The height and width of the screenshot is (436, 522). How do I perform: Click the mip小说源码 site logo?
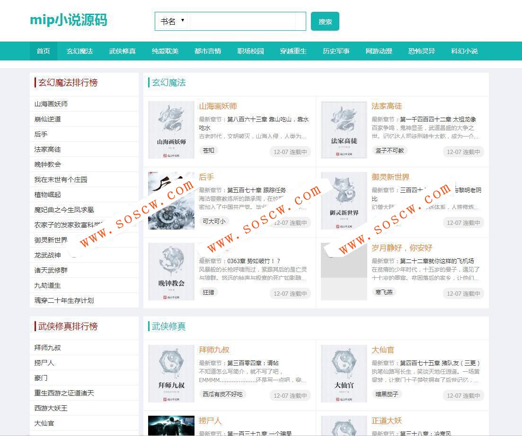point(69,20)
